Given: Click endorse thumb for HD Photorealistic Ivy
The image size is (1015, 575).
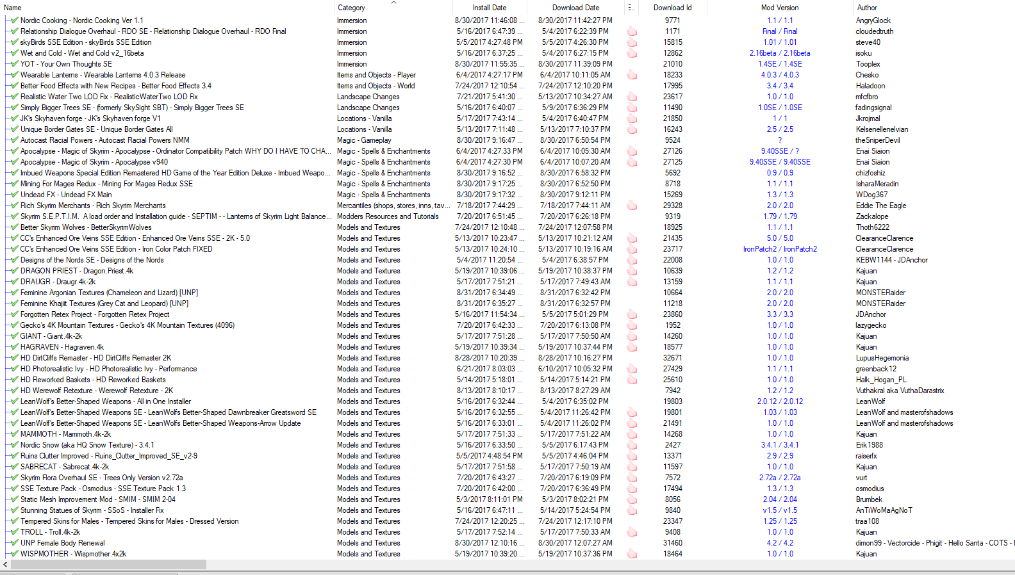Looking at the screenshot, I should [632, 369].
